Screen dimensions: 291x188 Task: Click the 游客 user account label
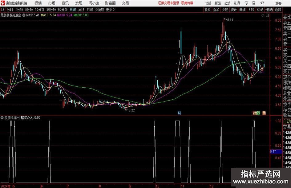pos(278,3)
